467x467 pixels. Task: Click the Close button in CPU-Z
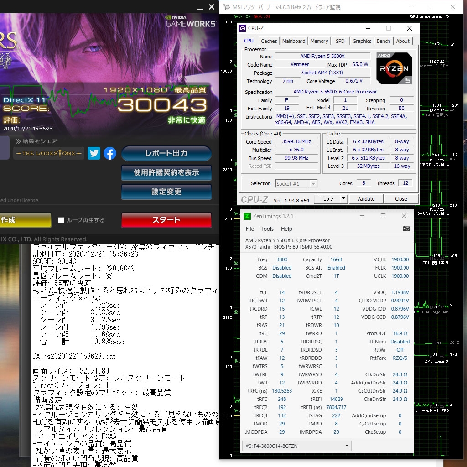401,199
